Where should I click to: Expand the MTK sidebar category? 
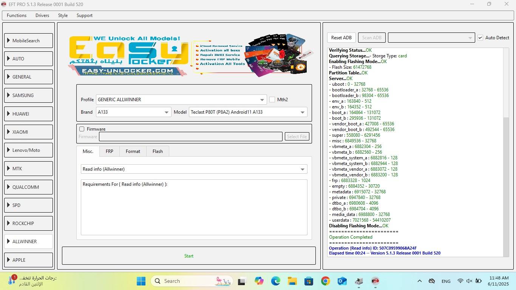(28, 168)
